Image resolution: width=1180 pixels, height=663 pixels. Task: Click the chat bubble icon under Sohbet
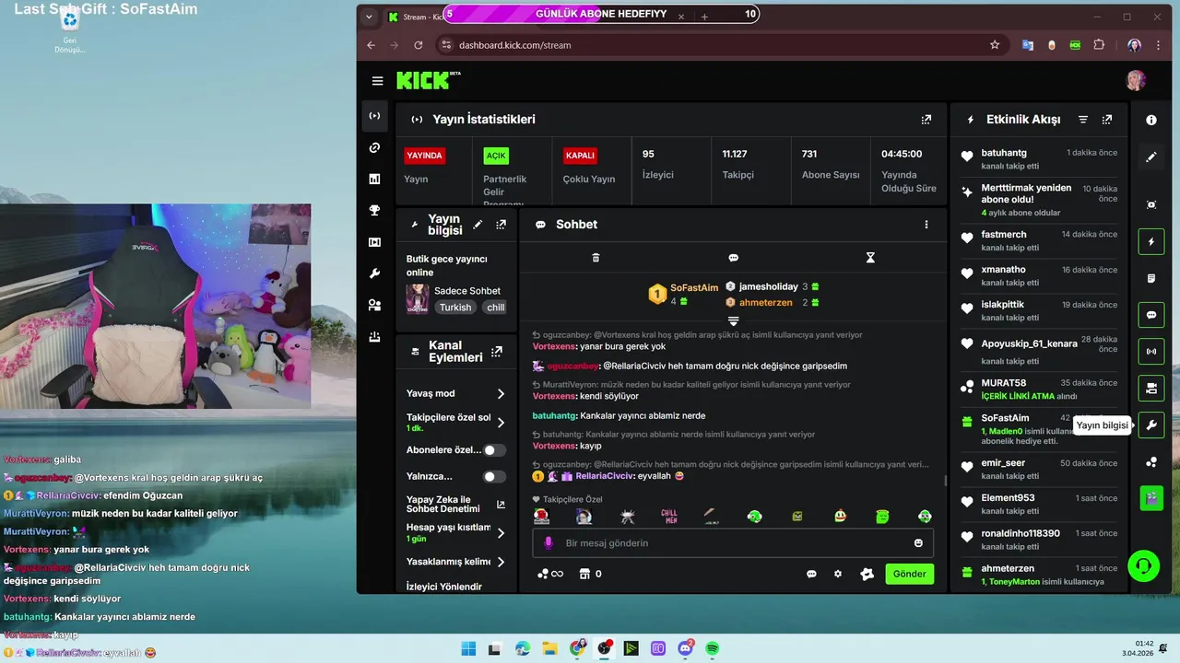pyautogui.click(x=733, y=258)
